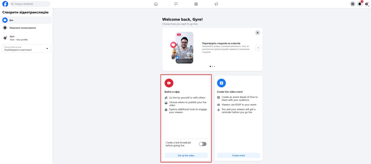Viewport: 371px width, 164px height.
Task: Open the insights chart icon in top bar
Action: [196, 4]
